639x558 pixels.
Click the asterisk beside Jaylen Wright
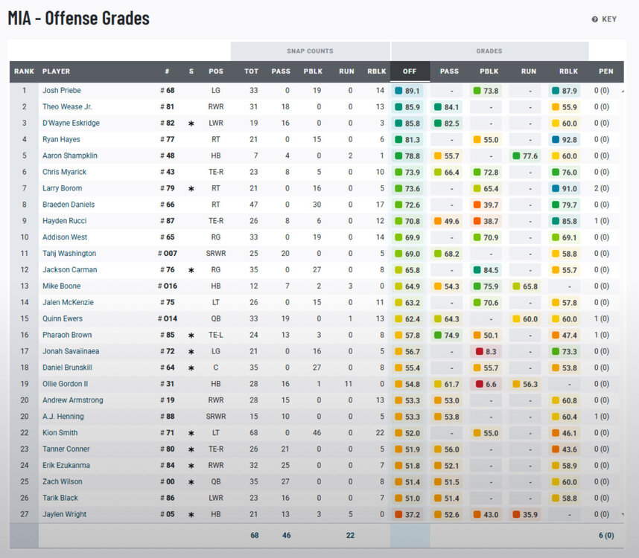[x=191, y=515]
